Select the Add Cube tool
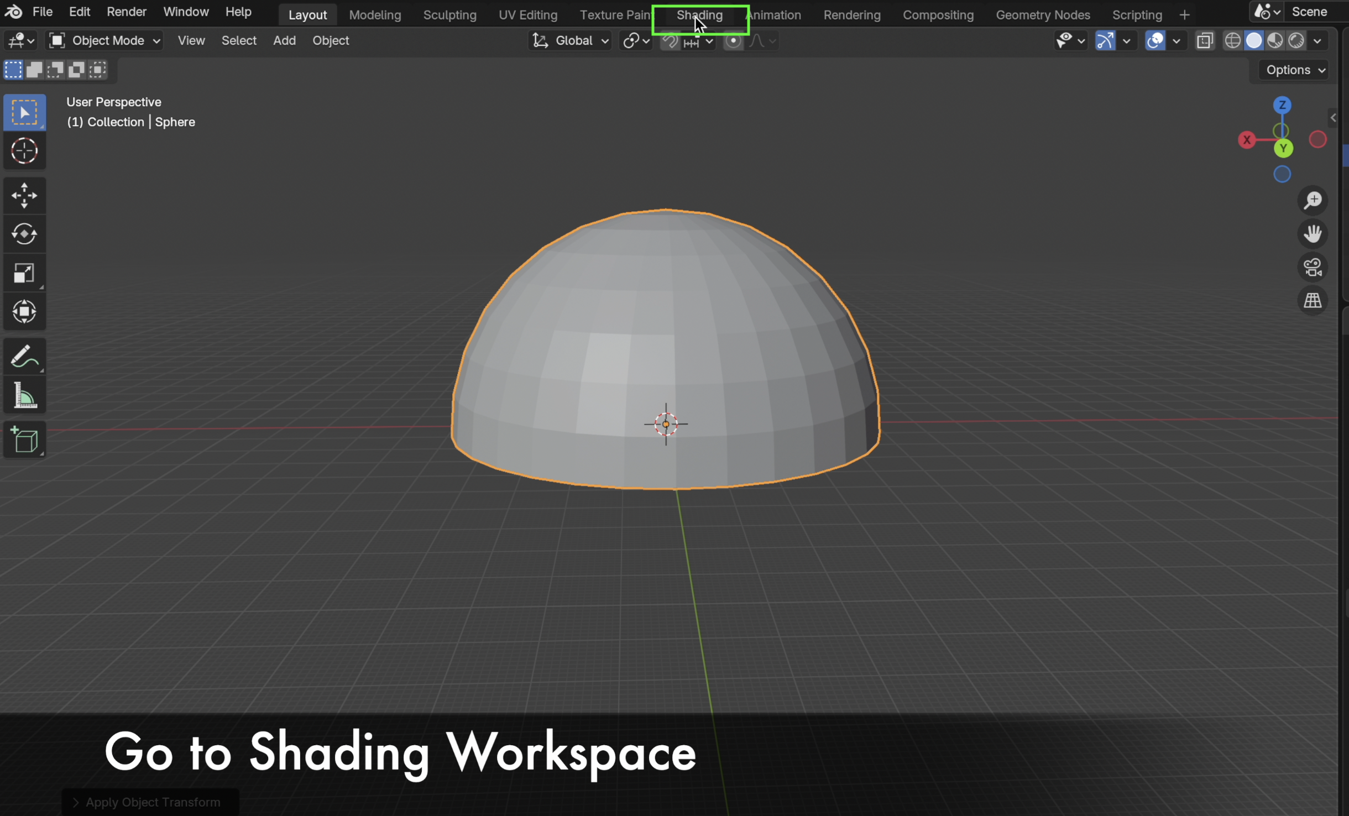 click(x=24, y=440)
